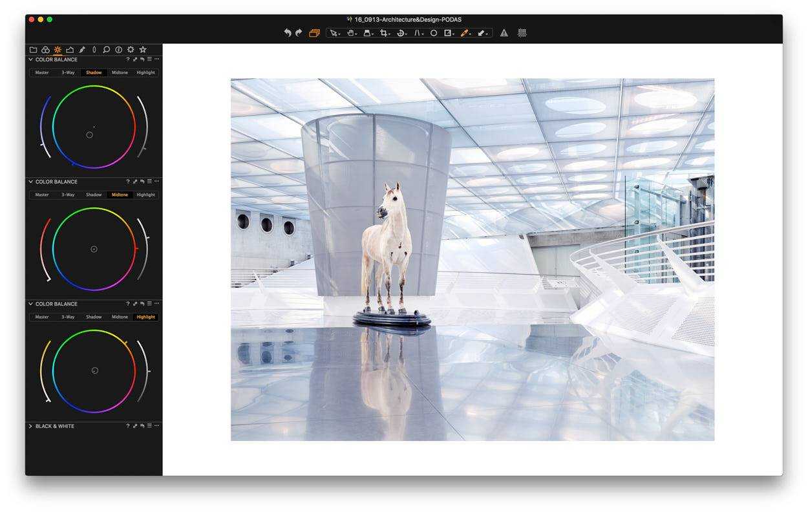The height and width of the screenshot is (512, 808).
Task: Collapse the third Color Balance panel
Action: click(x=30, y=304)
